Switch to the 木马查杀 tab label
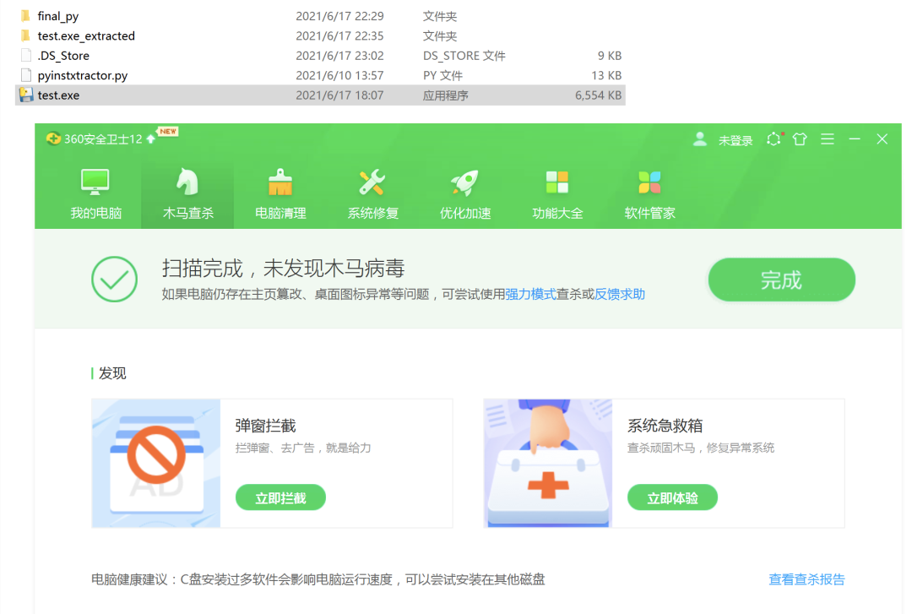Viewport: 912px width, 614px height. 187,214
